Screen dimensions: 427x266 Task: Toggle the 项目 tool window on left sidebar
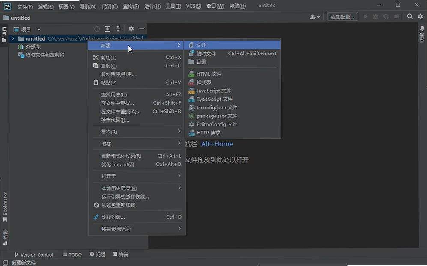4,35
